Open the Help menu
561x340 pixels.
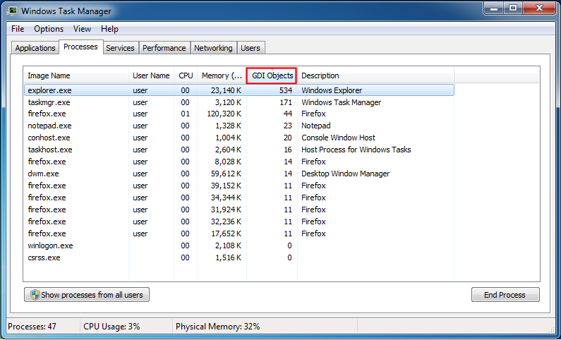coord(109,29)
